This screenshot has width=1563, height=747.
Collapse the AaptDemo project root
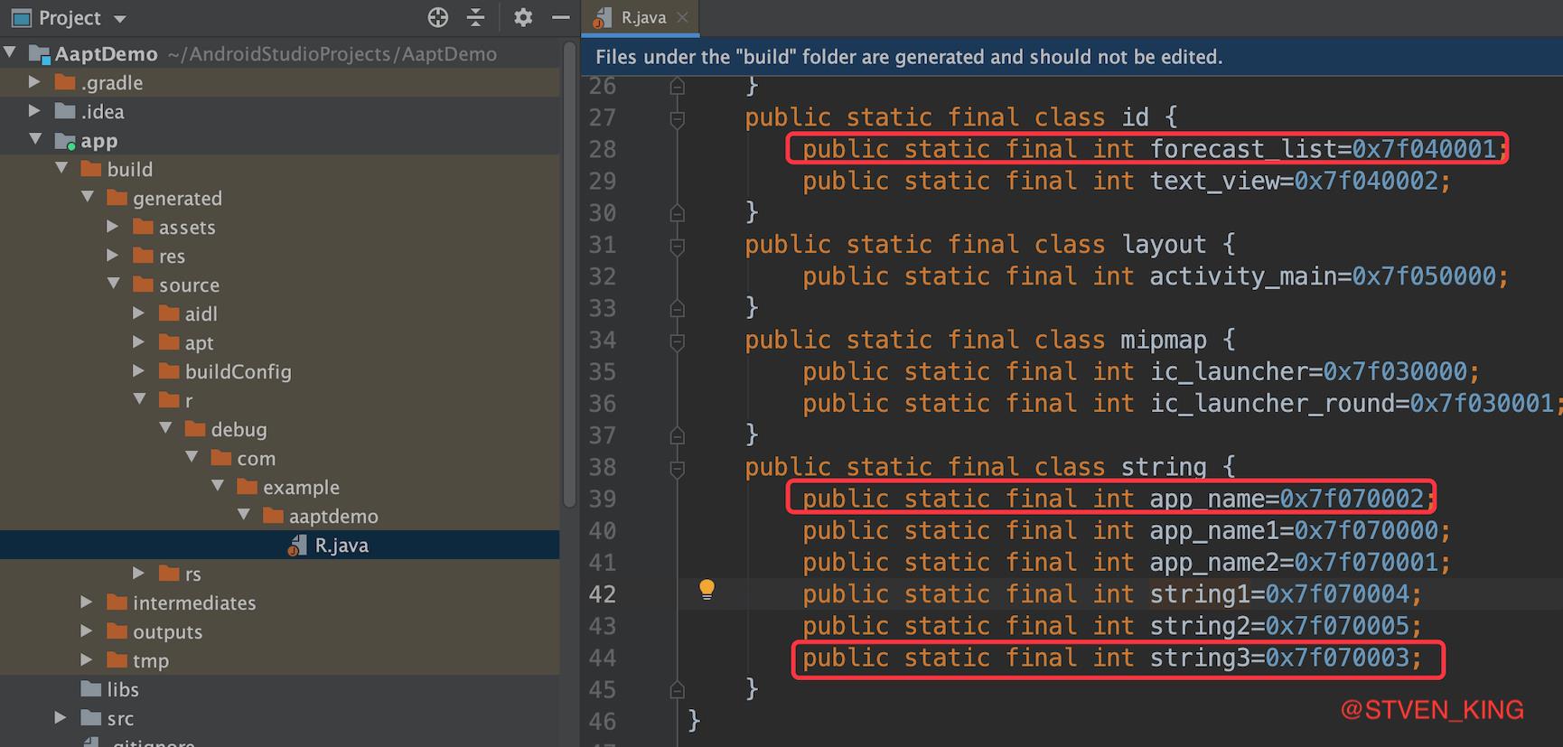tap(10, 52)
